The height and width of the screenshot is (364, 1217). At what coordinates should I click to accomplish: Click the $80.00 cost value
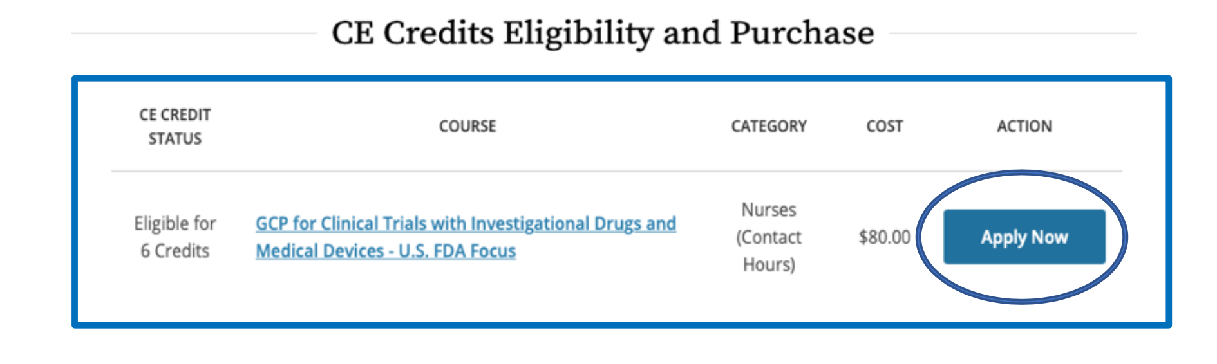pos(884,237)
